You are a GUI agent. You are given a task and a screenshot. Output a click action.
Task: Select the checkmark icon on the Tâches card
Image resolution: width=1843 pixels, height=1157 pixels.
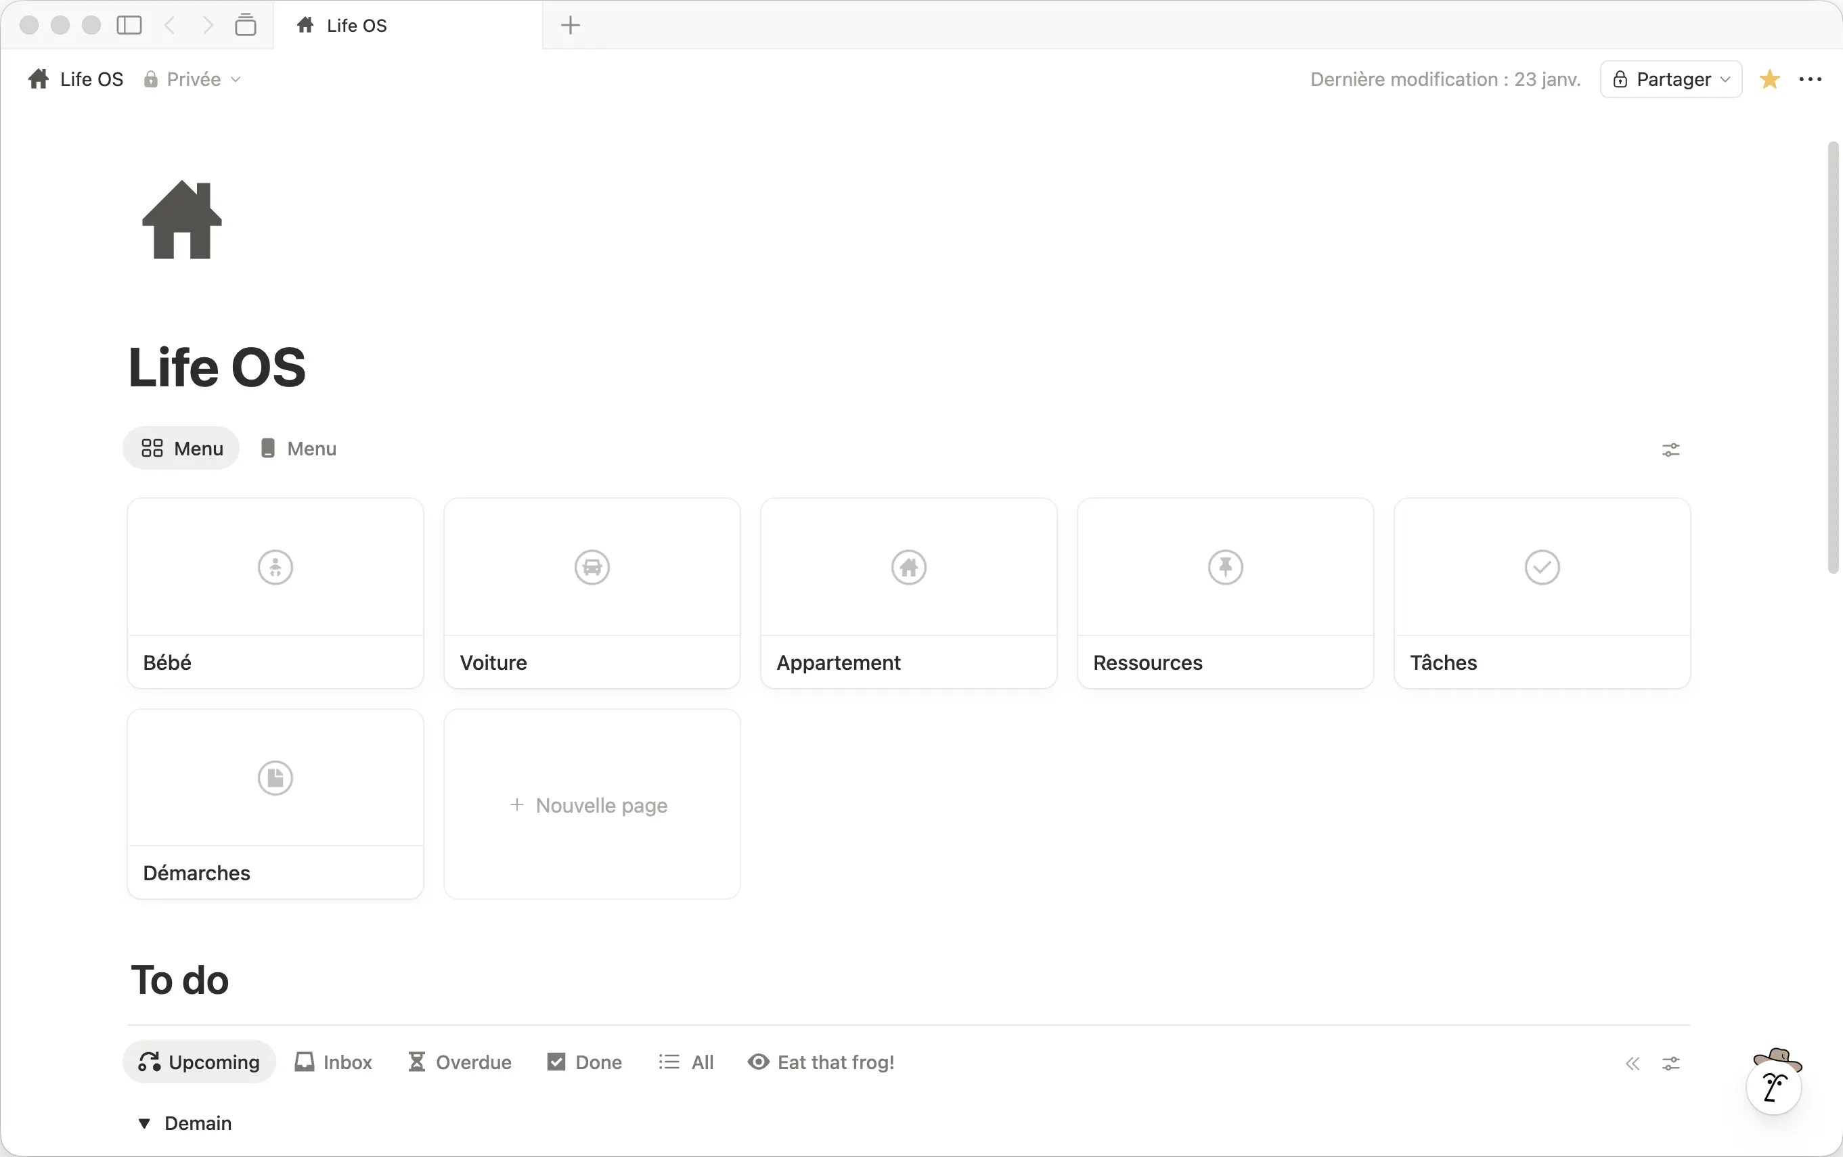coord(1541,567)
